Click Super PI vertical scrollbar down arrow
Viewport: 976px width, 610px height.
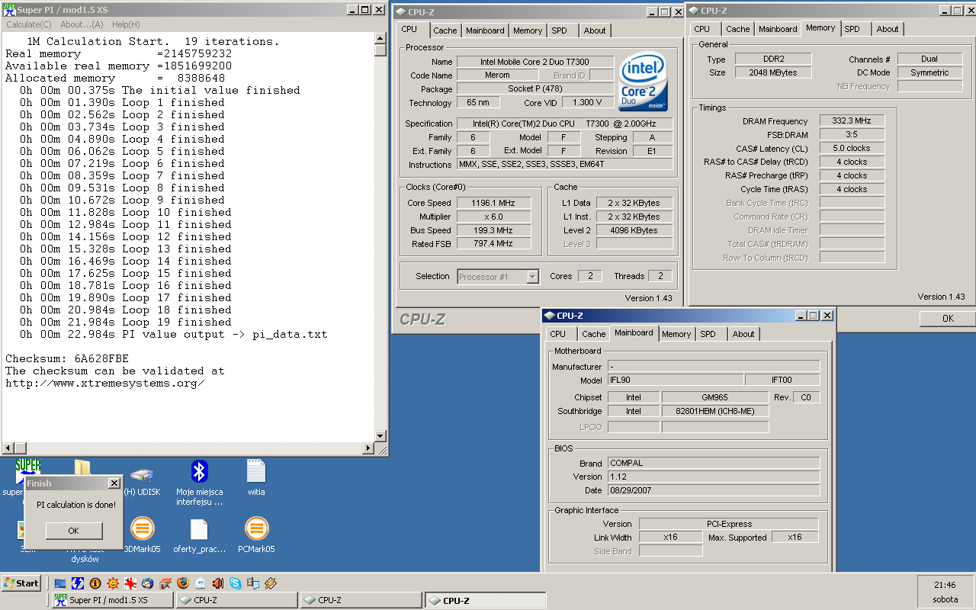[380, 435]
